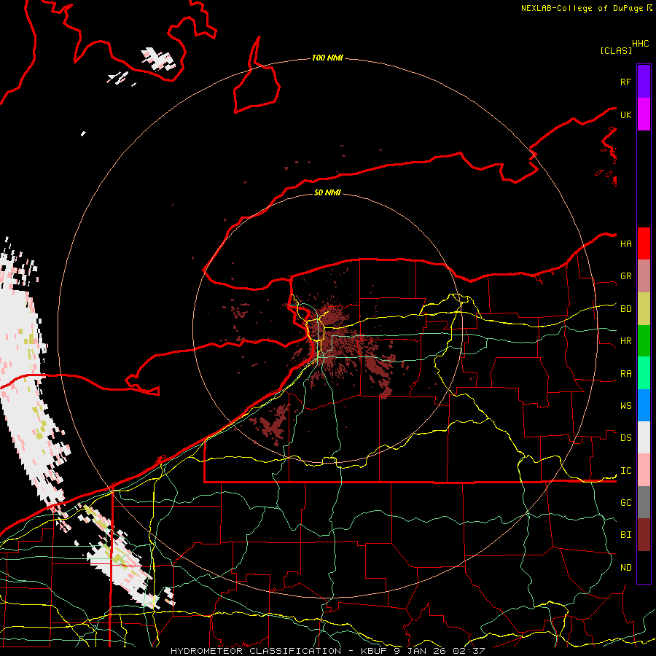656x656 pixels.
Task: Click the RF purple legend swatch
Action: coord(644,82)
